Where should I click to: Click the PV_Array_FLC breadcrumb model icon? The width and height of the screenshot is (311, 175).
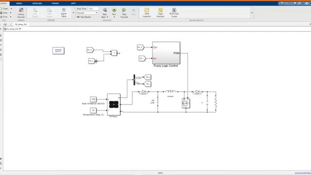pos(5,29)
